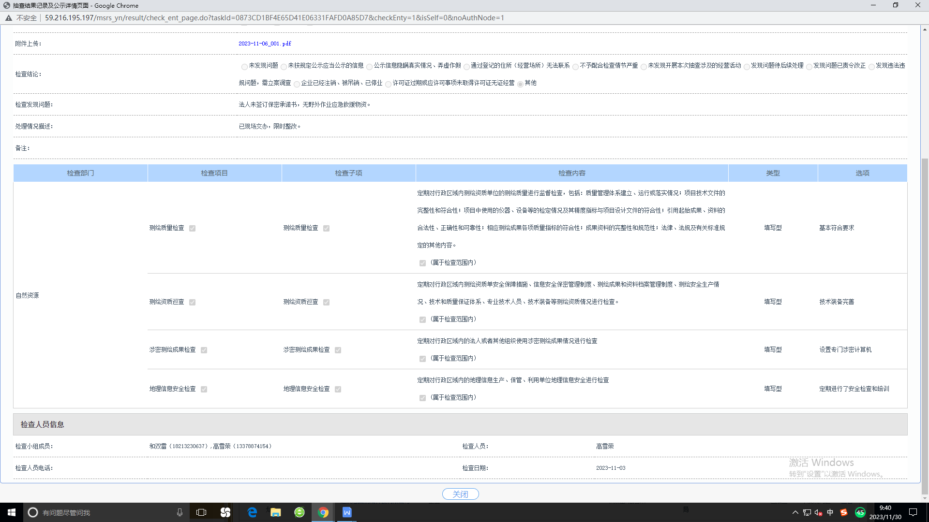Click the 检查内容 column header
This screenshot has width=929, height=522.
[572, 173]
